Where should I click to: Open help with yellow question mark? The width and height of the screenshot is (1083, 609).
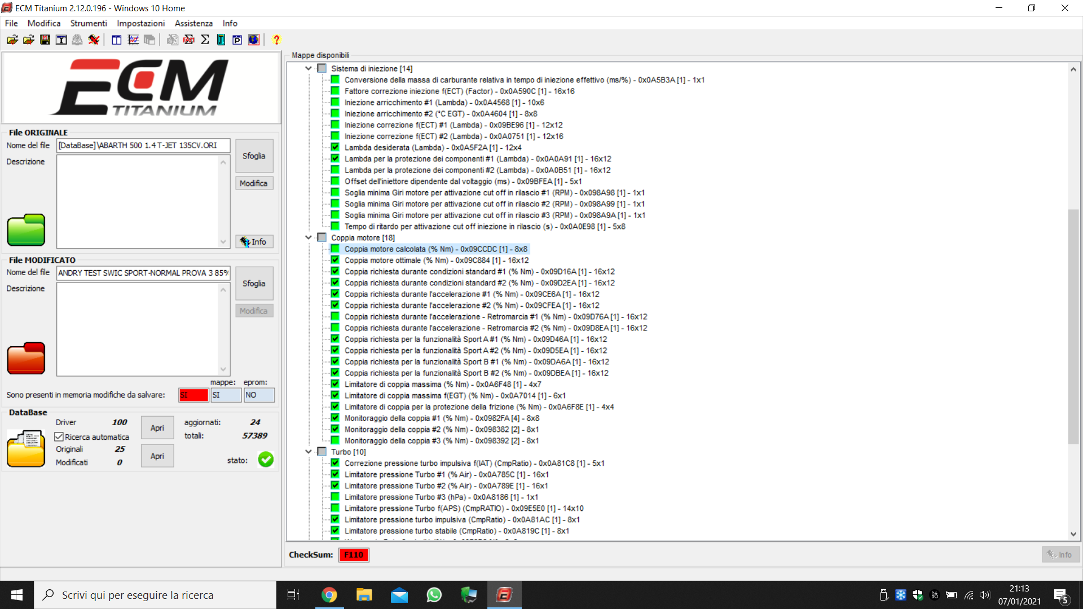click(x=276, y=40)
